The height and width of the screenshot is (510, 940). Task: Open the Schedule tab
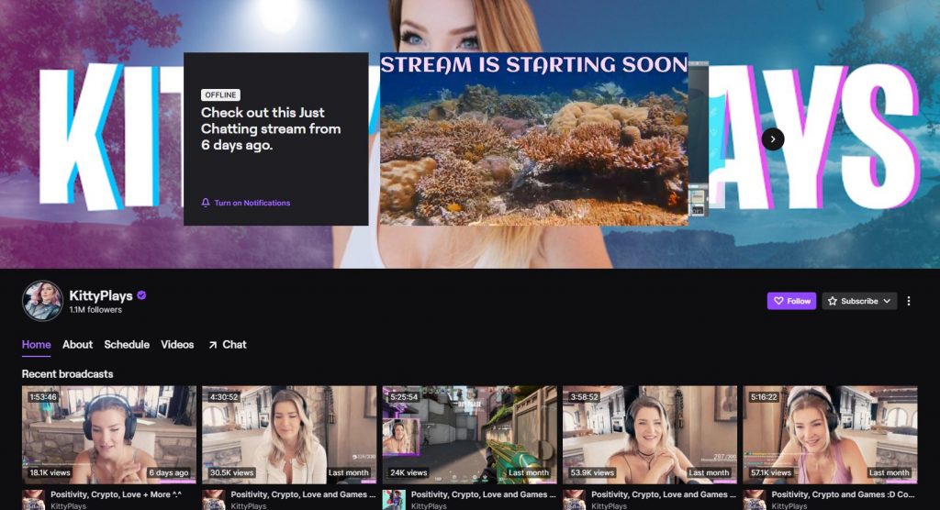127,345
